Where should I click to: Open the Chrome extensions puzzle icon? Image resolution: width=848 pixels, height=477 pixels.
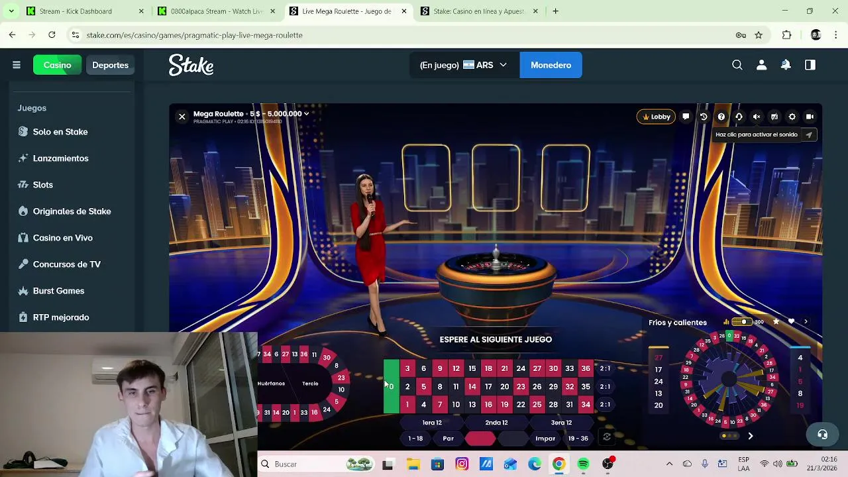(x=787, y=35)
